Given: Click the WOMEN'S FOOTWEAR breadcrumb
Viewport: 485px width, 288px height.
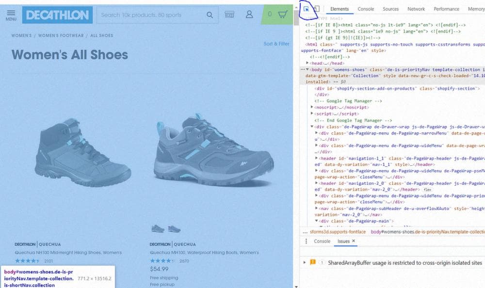Looking at the screenshot, I should 61,35.
